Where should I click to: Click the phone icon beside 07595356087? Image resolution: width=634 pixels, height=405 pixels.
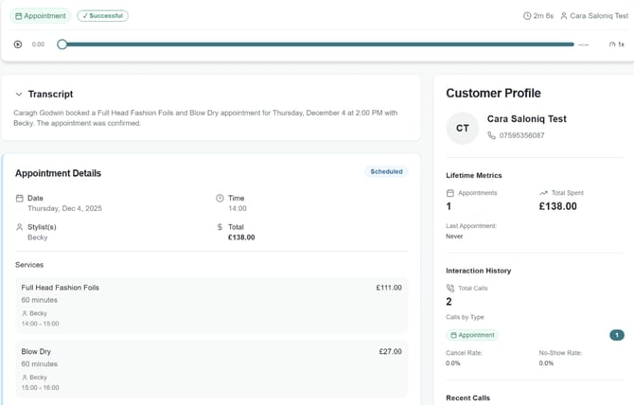tap(491, 135)
